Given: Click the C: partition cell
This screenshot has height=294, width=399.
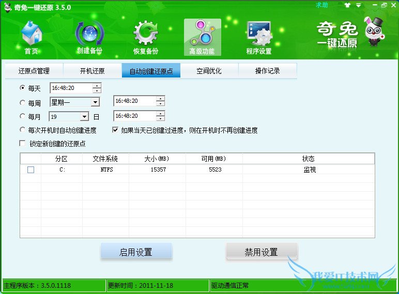Looking at the screenshot, I should click(x=62, y=169).
